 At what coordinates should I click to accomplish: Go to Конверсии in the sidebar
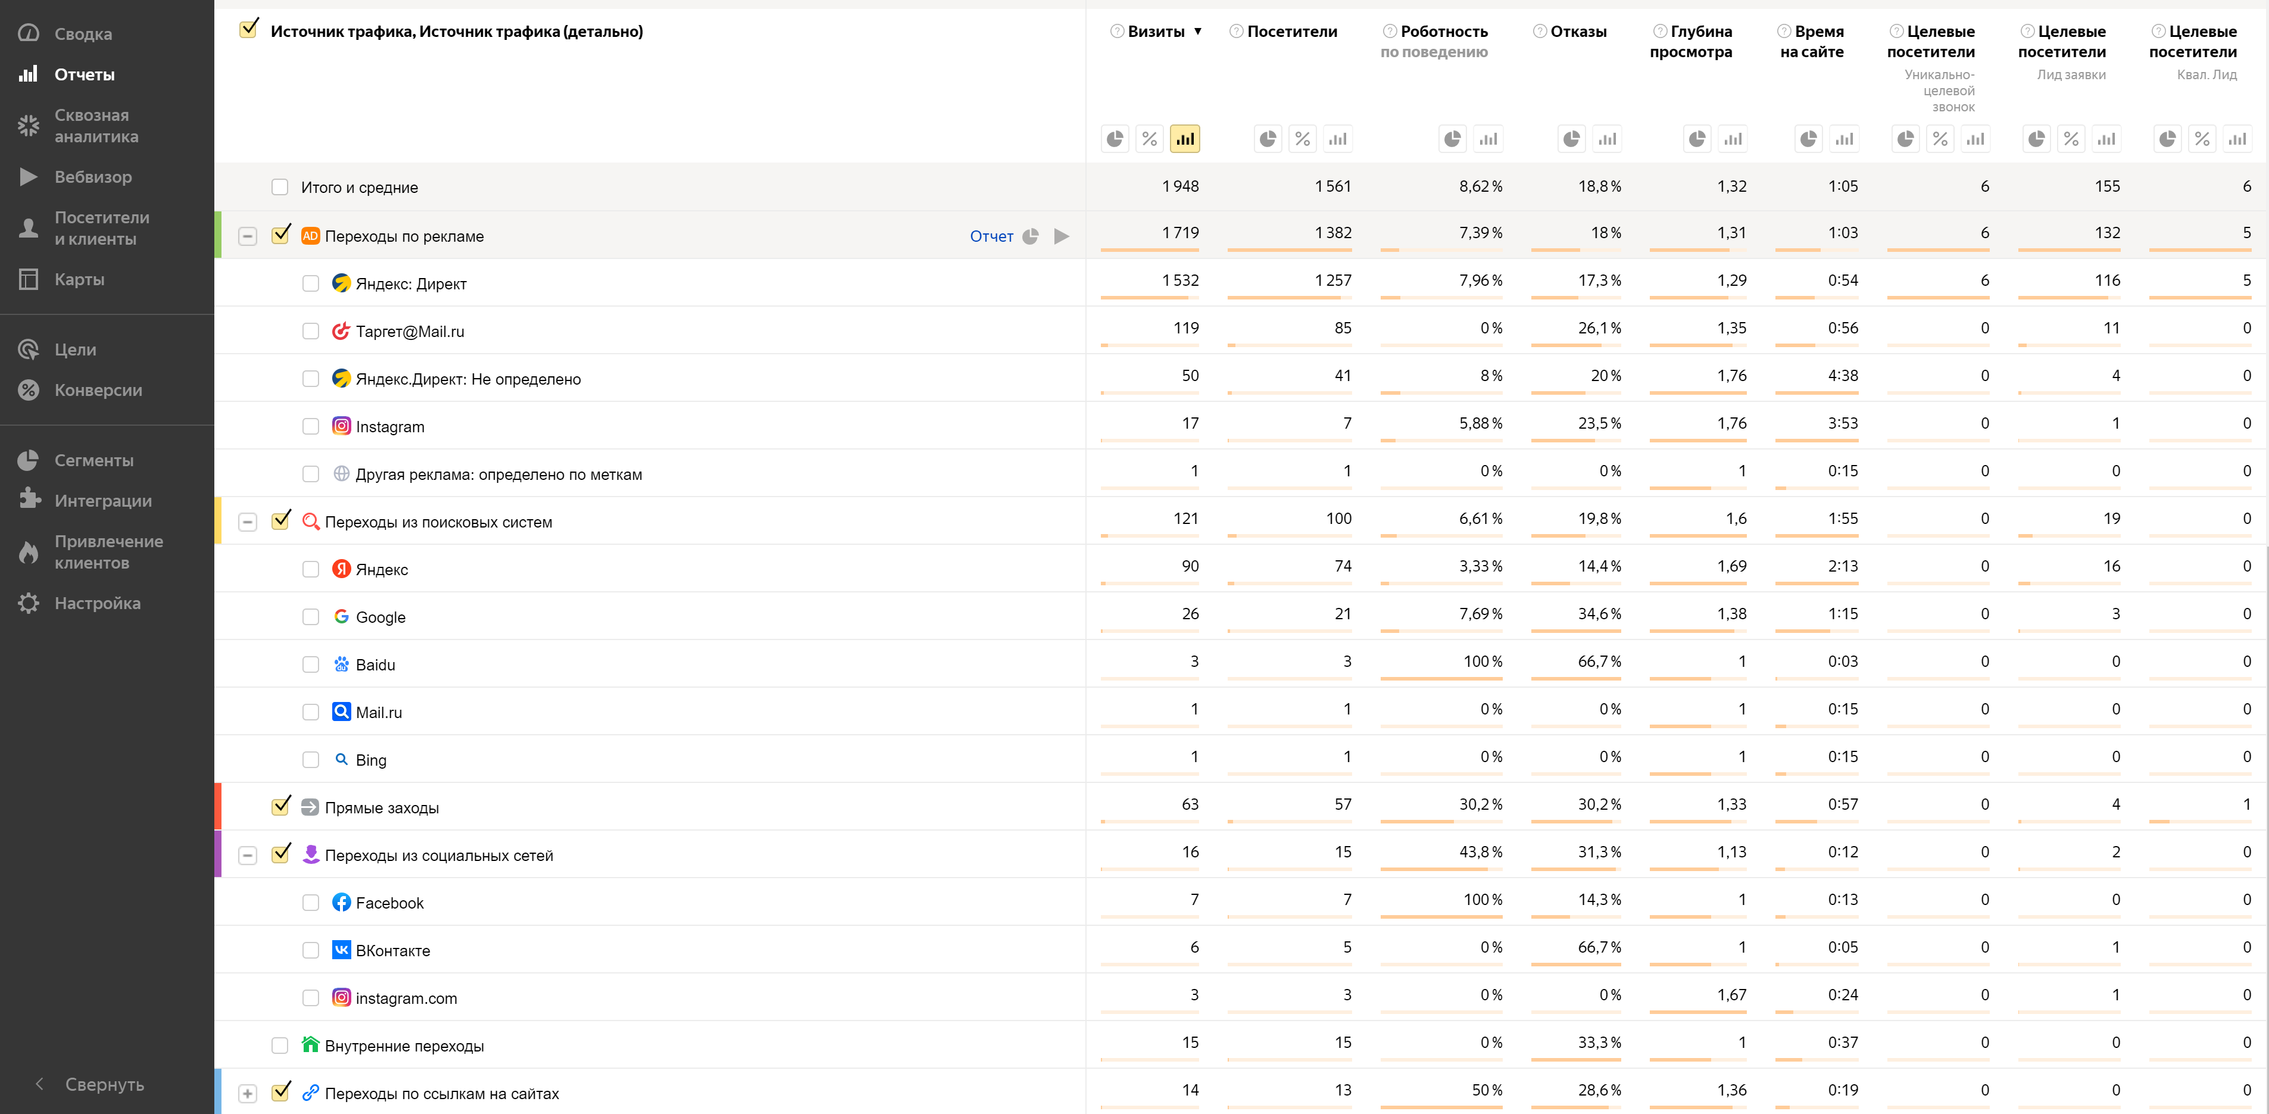tap(98, 390)
